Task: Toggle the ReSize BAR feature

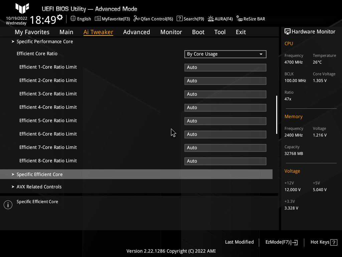Action: [x=250, y=19]
